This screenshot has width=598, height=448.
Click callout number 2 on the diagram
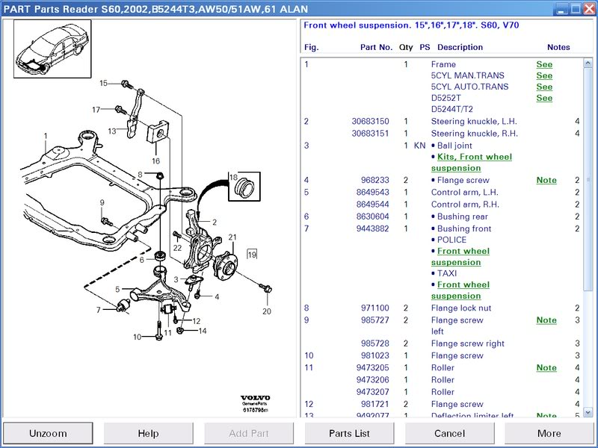point(215,222)
